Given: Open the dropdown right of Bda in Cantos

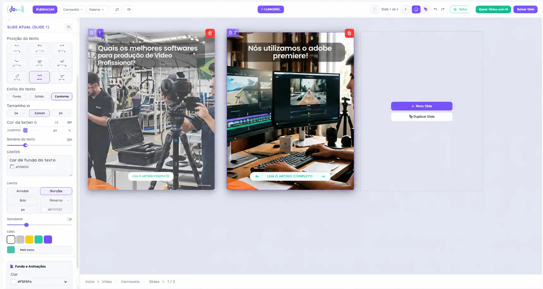Looking at the screenshot, I should click(x=56, y=200).
